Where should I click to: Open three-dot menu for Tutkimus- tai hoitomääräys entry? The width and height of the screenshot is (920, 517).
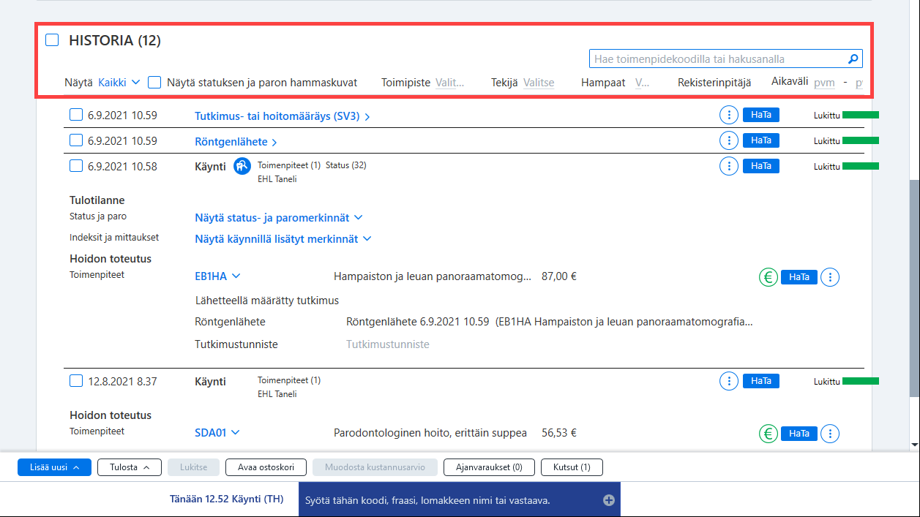(728, 115)
